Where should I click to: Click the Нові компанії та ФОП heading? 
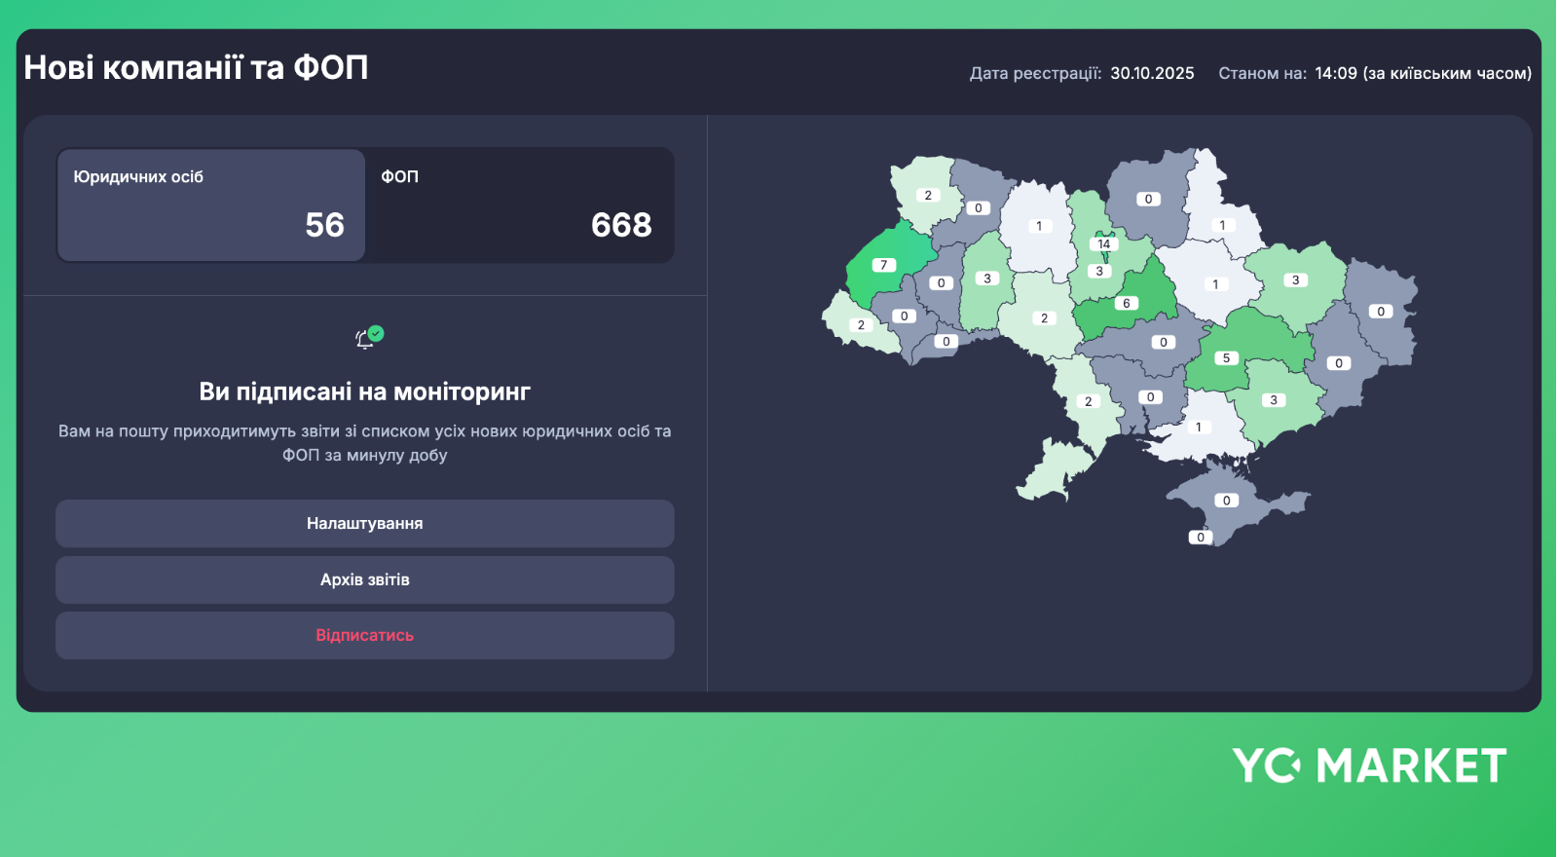coord(196,67)
